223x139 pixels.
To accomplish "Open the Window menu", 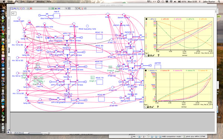I will point(41,1).
